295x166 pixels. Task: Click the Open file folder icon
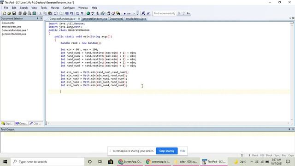[x=9, y=13]
